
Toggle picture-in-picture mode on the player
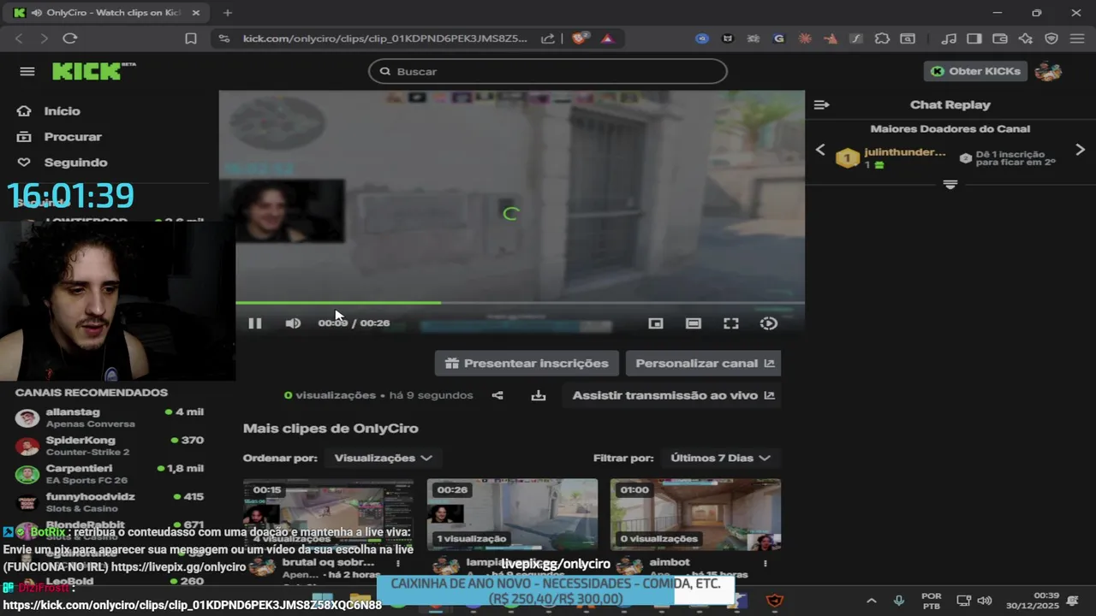pyautogui.click(x=656, y=323)
